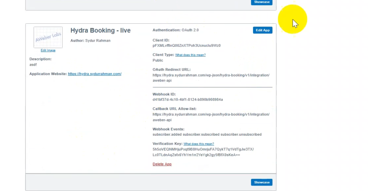The height and width of the screenshot is (191, 368).
Task: Click the 'Hydra Booking - live' title
Action: (100, 31)
